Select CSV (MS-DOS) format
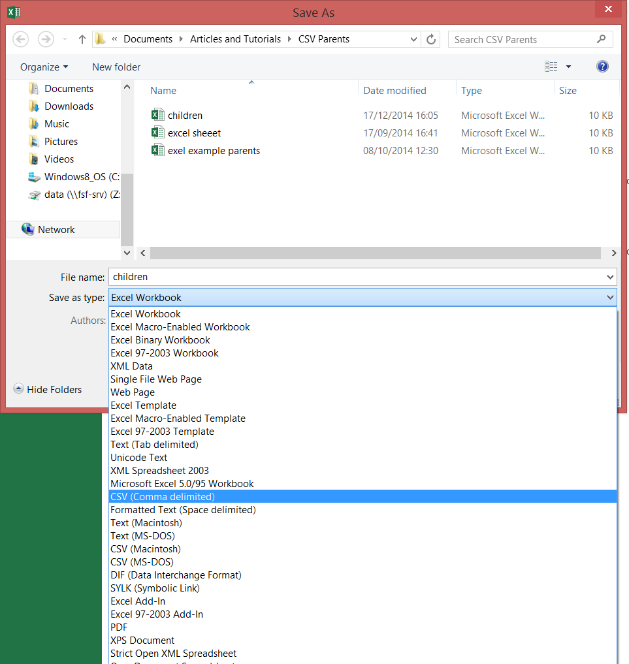This screenshot has width=629, height=664. tap(363, 562)
